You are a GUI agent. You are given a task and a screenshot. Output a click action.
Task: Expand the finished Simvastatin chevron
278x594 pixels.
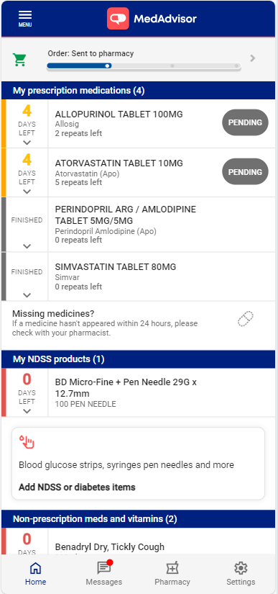pos(27,295)
